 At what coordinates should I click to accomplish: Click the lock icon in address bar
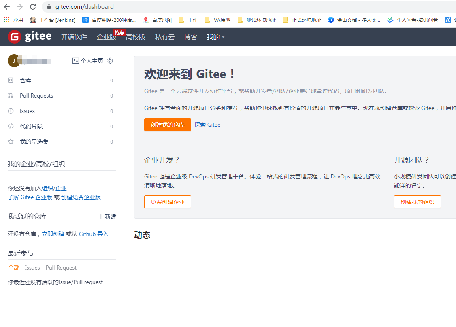coord(49,7)
